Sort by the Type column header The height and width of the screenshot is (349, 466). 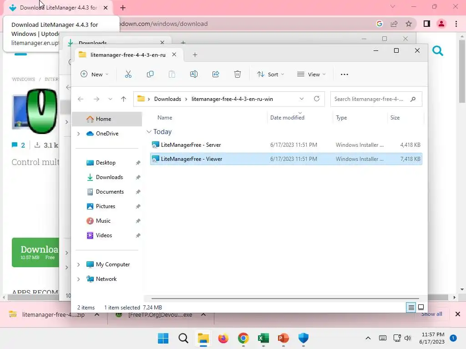click(341, 118)
